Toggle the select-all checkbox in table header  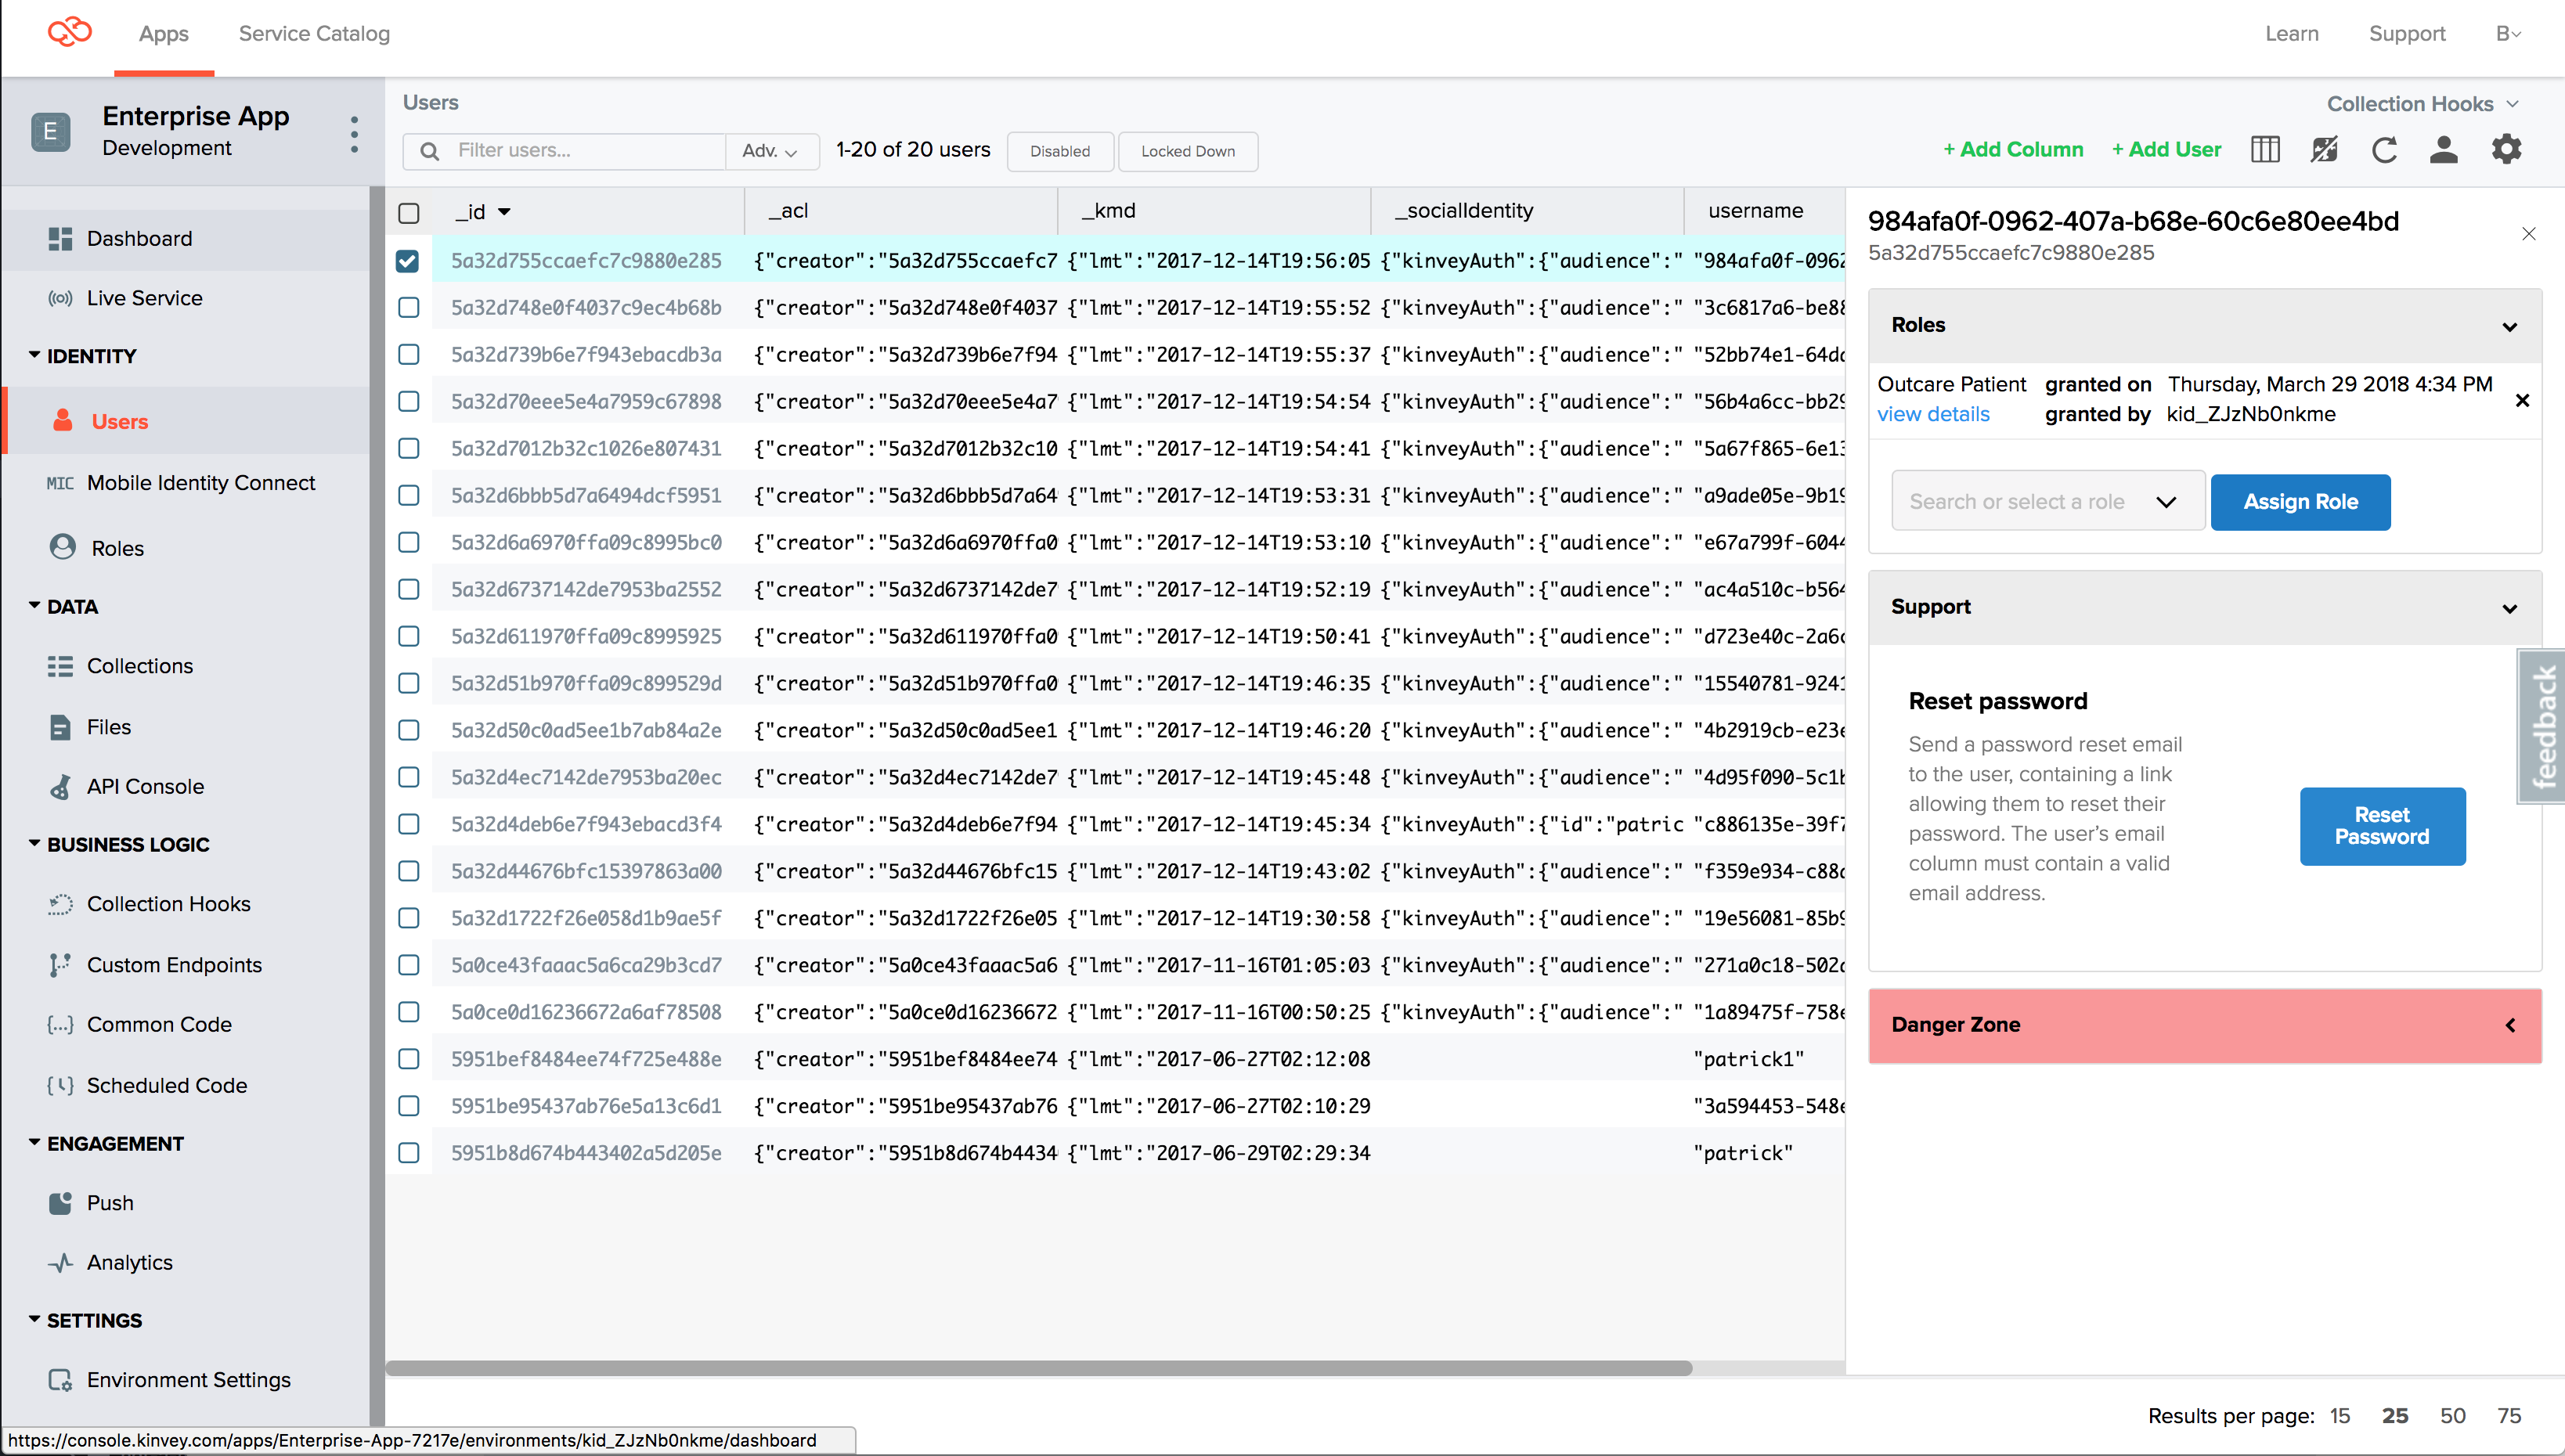click(409, 213)
